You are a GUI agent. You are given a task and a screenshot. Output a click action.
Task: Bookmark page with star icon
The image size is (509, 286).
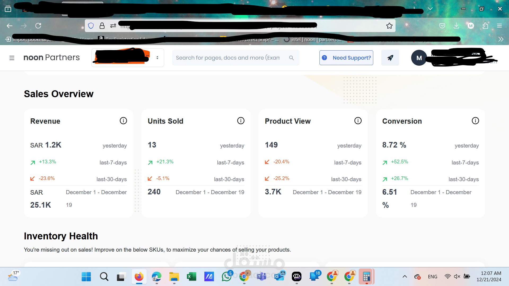tap(389, 26)
